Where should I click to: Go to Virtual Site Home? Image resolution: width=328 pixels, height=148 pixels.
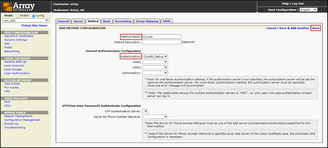click(34, 25)
